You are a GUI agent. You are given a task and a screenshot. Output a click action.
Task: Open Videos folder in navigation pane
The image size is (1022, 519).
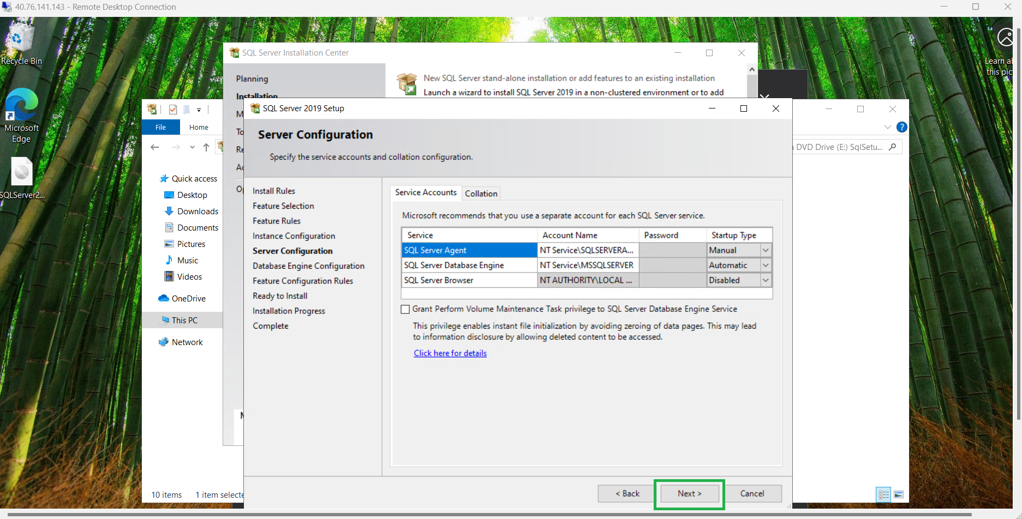183,277
